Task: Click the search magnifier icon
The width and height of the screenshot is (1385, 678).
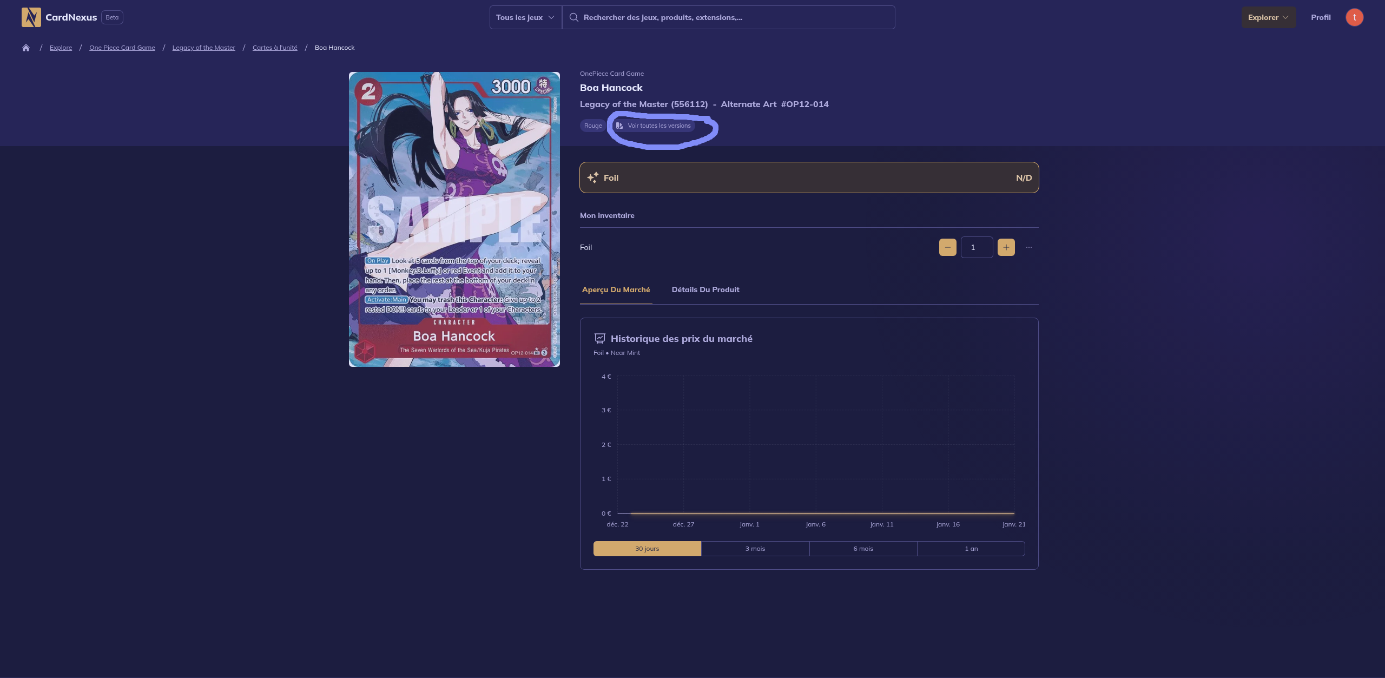Action: pos(573,17)
